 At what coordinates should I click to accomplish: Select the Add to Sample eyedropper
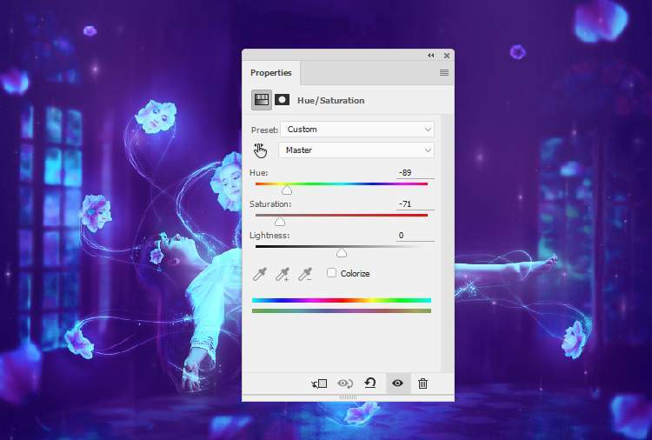click(x=283, y=274)
